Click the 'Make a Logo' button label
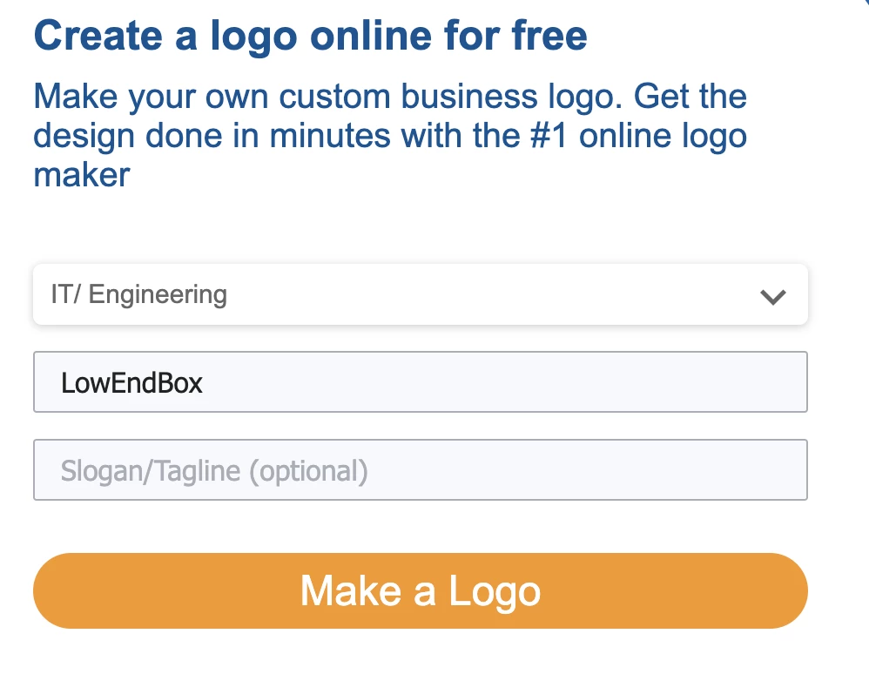 (421, 591)
